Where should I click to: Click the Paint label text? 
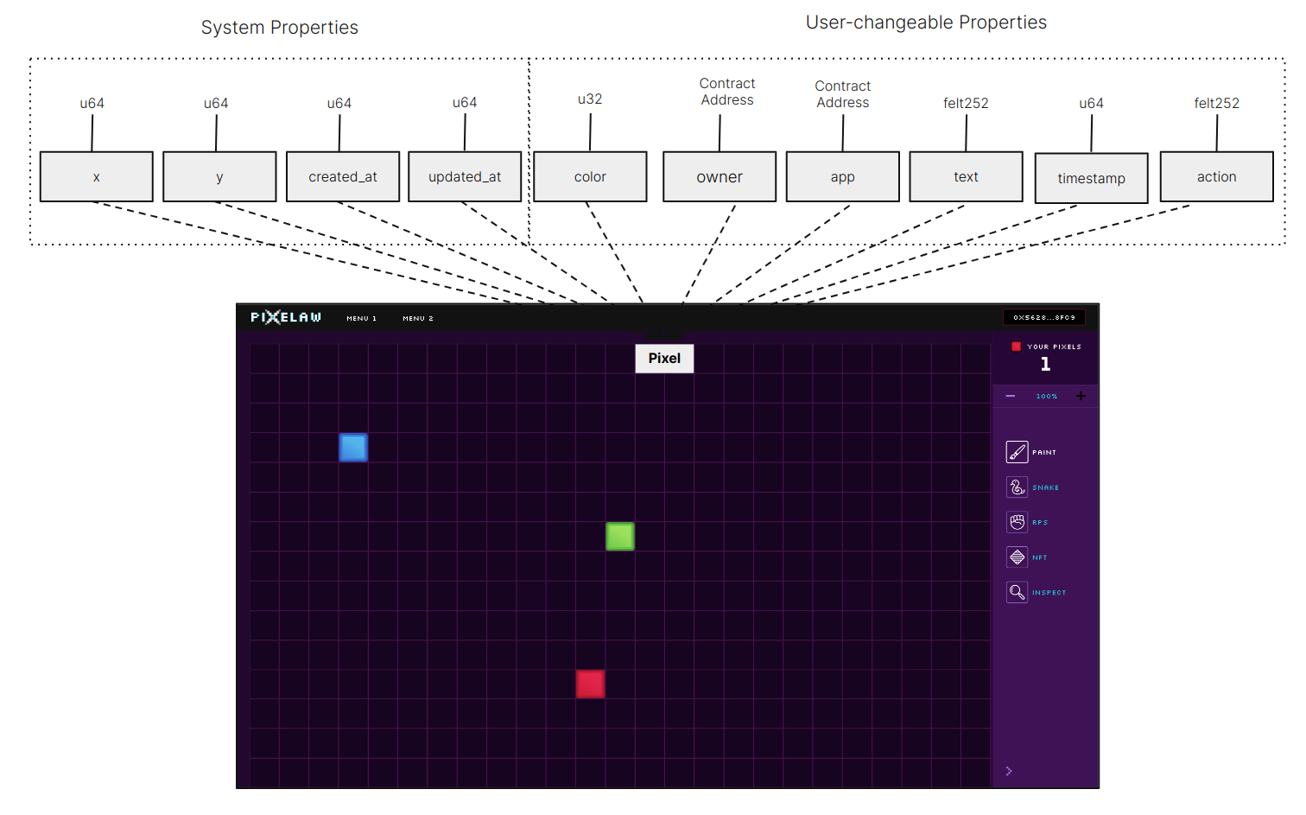click(x=1044, y=452)
